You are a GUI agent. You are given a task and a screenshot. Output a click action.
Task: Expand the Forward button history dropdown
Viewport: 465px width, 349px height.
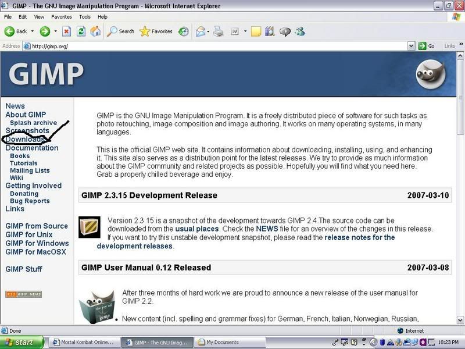[55, 31]
